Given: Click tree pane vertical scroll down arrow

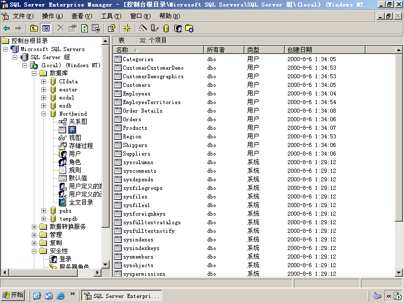Looking at the screenshot, I should click(106, 264).
